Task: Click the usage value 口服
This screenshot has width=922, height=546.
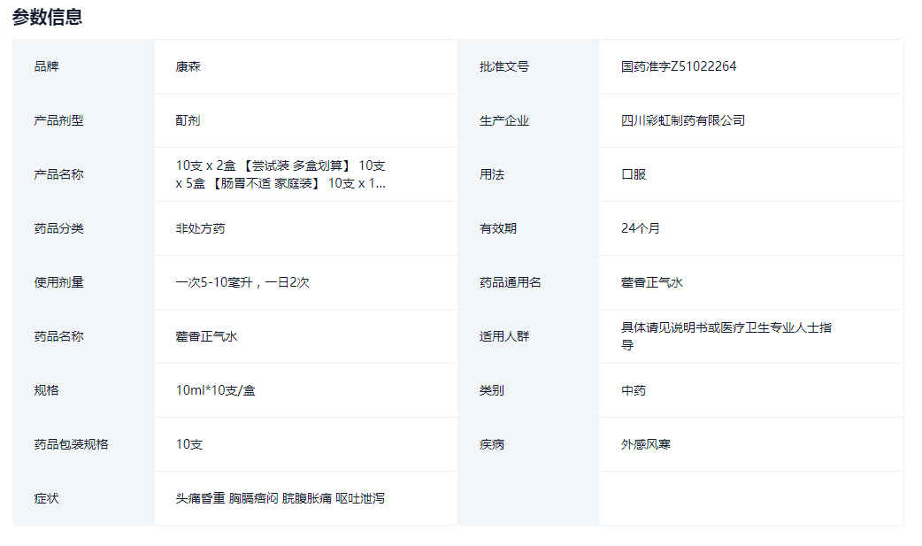Action: click(634, 174)
